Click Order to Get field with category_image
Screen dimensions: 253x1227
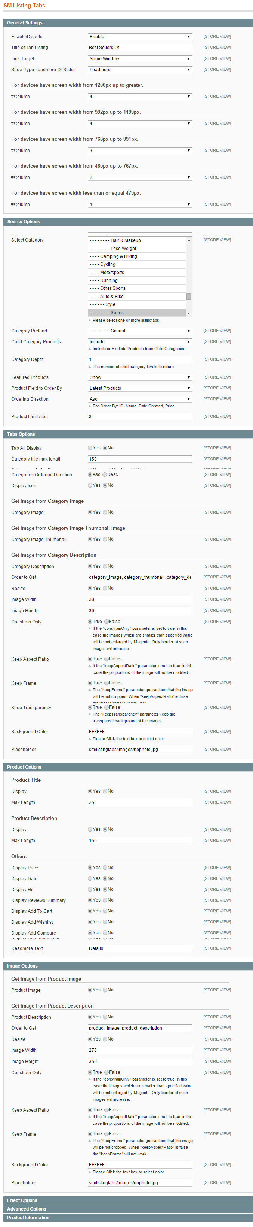point(140,577)
